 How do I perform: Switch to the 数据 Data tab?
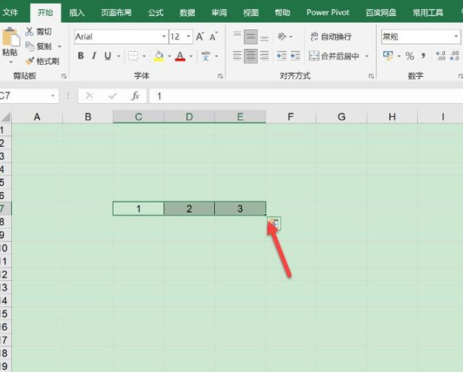coord(187,13)
